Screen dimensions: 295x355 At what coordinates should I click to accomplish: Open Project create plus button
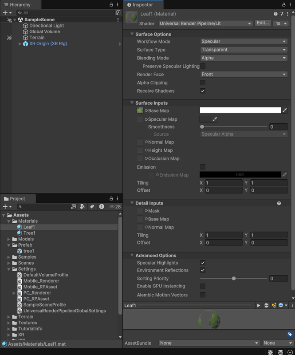(x=7, y=206)
